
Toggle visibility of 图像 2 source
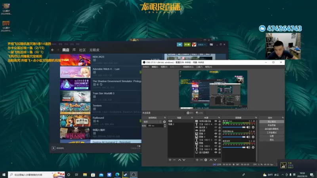click(x=216, y=136)
